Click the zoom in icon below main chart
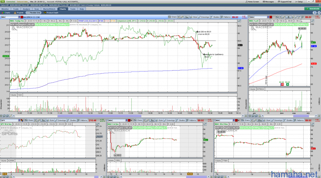The image size is (321, 178). coord(4,116)
